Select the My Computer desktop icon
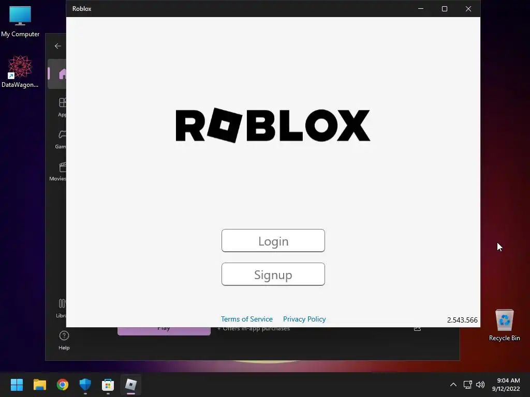 [20, 21]
